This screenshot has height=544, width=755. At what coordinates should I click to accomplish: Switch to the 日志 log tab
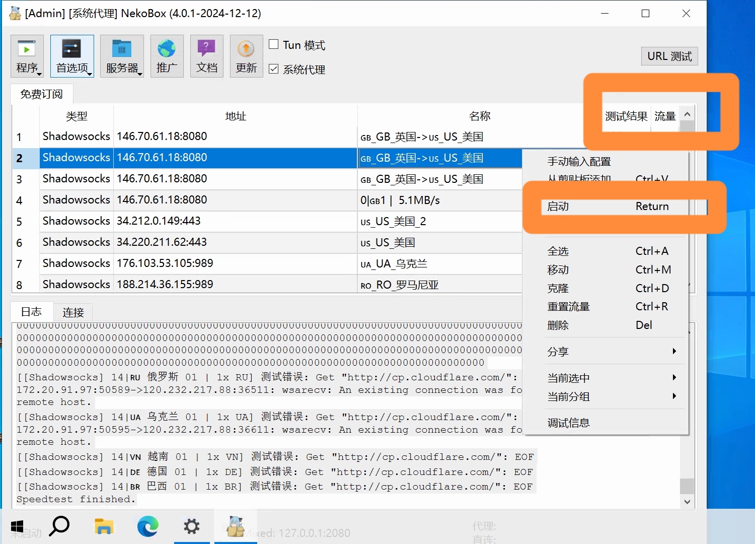tap(32, 311)
